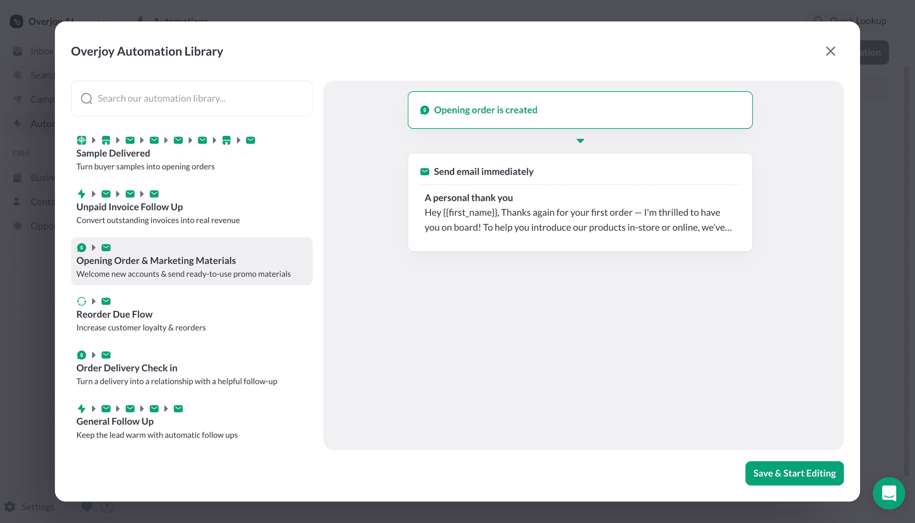Open the chat support widget

pyautogui.click(x=888, y=493)
